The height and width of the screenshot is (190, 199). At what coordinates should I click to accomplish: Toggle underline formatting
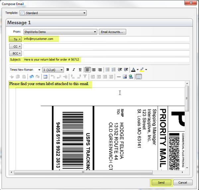click(x=80, y=70)
